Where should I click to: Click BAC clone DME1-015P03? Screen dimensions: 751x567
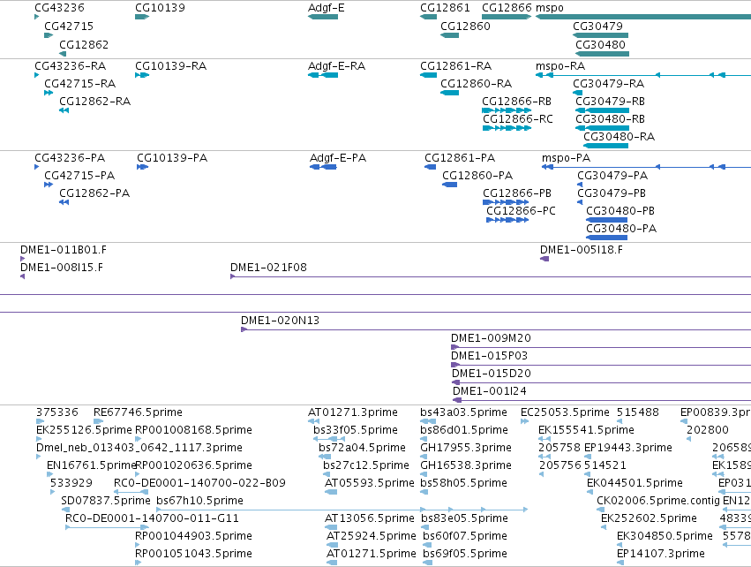490,356
